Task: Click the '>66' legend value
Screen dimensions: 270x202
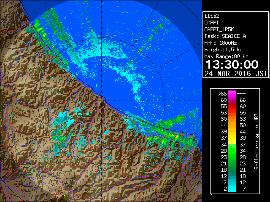Action: pyautogui.click(x=222, y=94)
